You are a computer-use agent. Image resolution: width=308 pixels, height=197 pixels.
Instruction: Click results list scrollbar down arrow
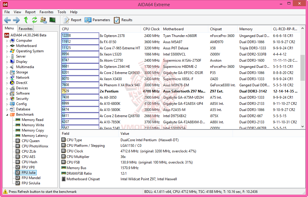point(302,127)
